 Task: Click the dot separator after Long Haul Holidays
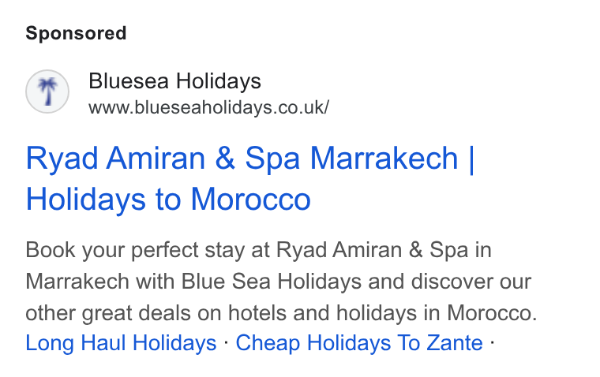click(x=226, y=342)
